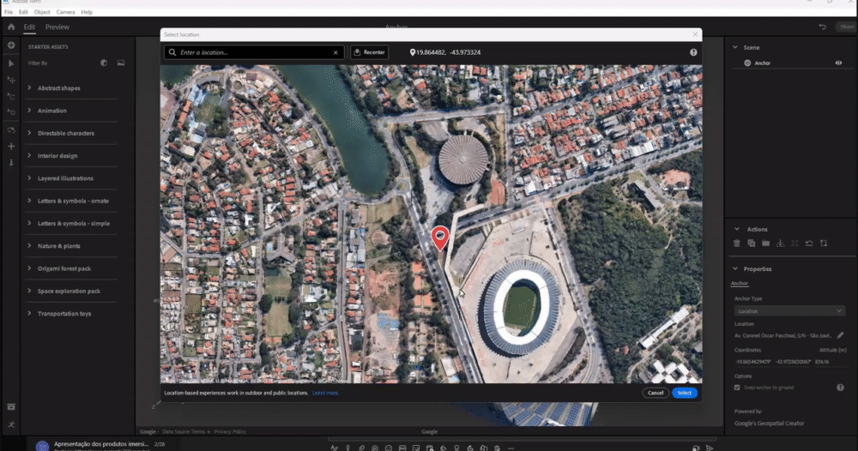
Task: Select the Rotate tool in left toolbar
Action: tap(11, 96)
